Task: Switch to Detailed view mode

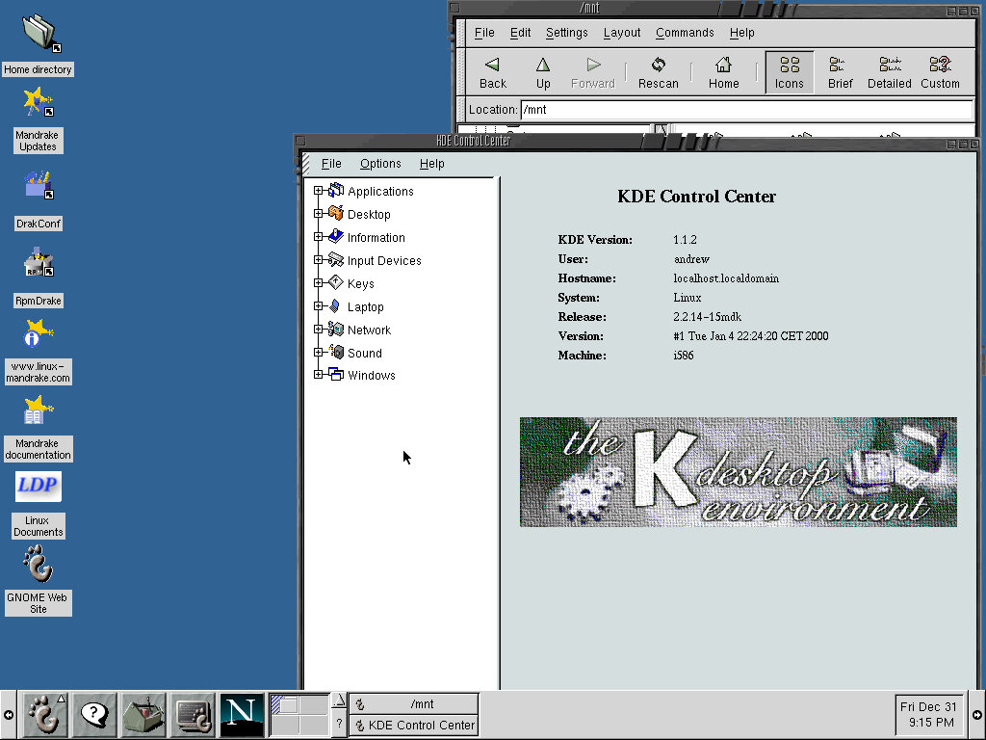Action: [x=888, y=70]
